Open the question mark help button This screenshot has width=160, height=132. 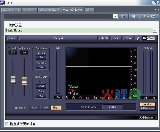(138, 38)
